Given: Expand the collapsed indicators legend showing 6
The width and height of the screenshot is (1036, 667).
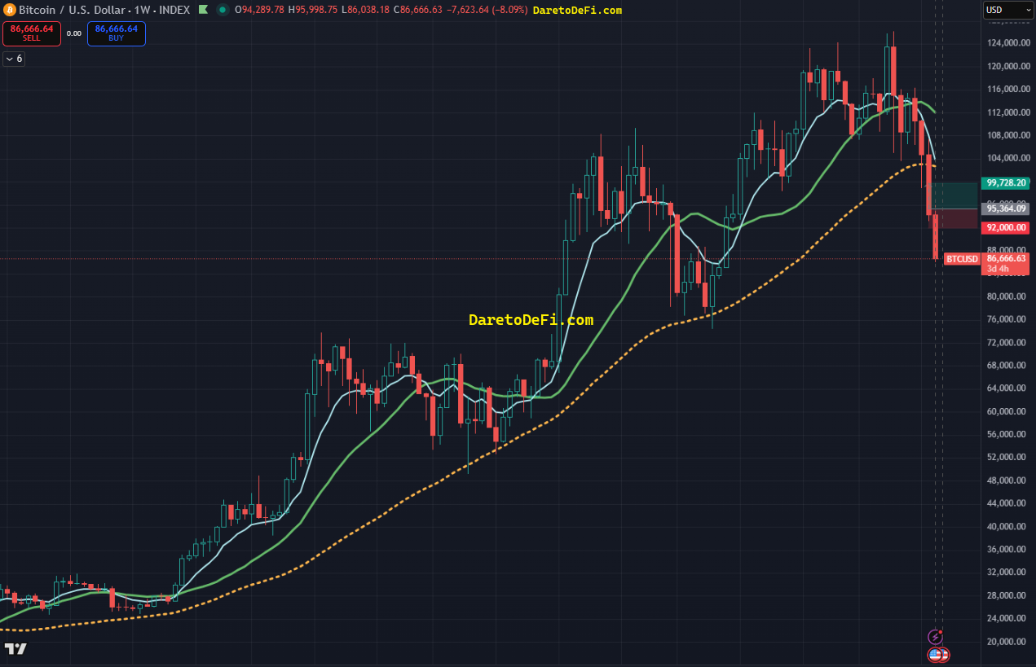Looking at the screenshot, I should pyautogui.click(x=14, y=59).
